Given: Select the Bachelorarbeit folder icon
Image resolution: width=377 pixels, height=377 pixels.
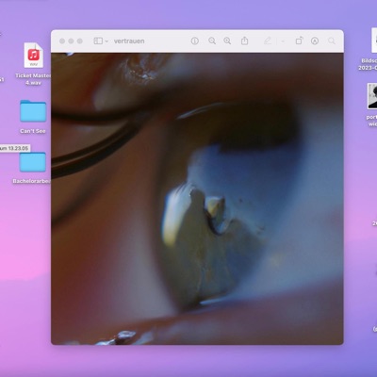Looking at the screenshot, I should tap(33, 162).
